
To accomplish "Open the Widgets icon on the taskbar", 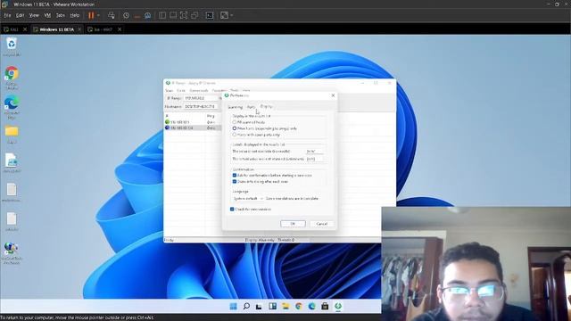I will (272, 306).
